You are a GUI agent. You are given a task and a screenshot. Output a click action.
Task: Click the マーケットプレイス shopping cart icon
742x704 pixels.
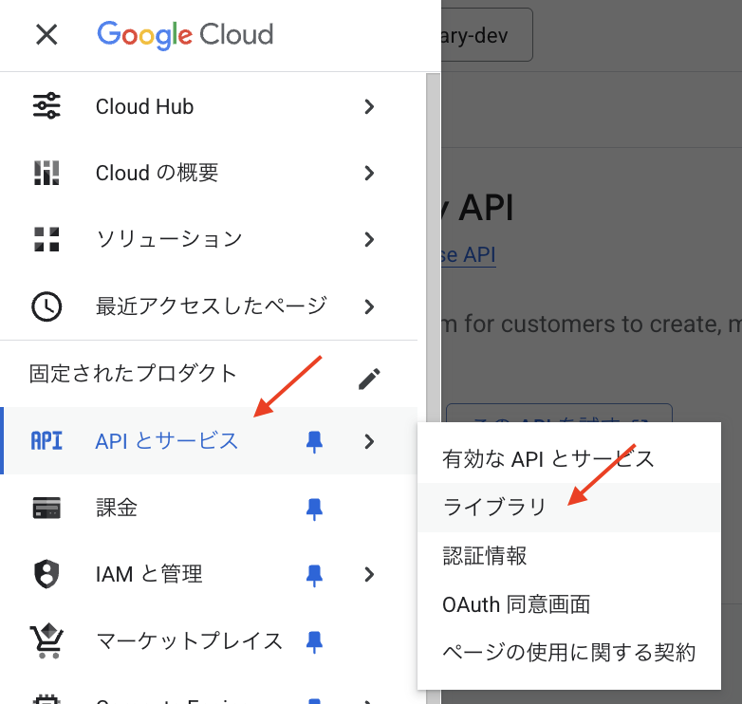[x=46, y=641]
